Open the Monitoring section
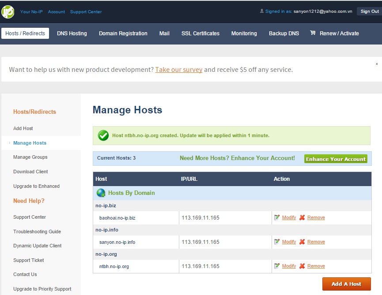The image size is (382, 295). [x=244, y=34]
